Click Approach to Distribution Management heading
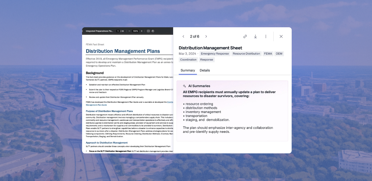 (x=107, y=143)
